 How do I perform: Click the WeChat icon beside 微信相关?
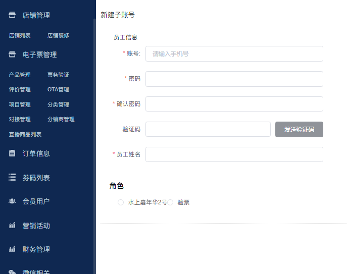(x=12, y=271)
